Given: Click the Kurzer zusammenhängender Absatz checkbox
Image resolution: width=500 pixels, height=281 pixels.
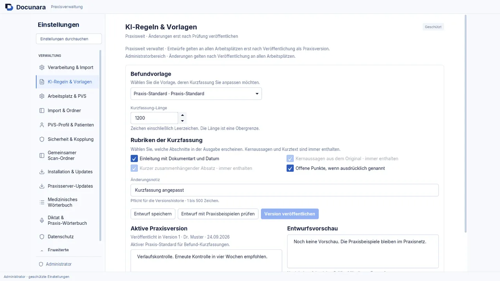Looking at the screenshot, I should (134, 168).
